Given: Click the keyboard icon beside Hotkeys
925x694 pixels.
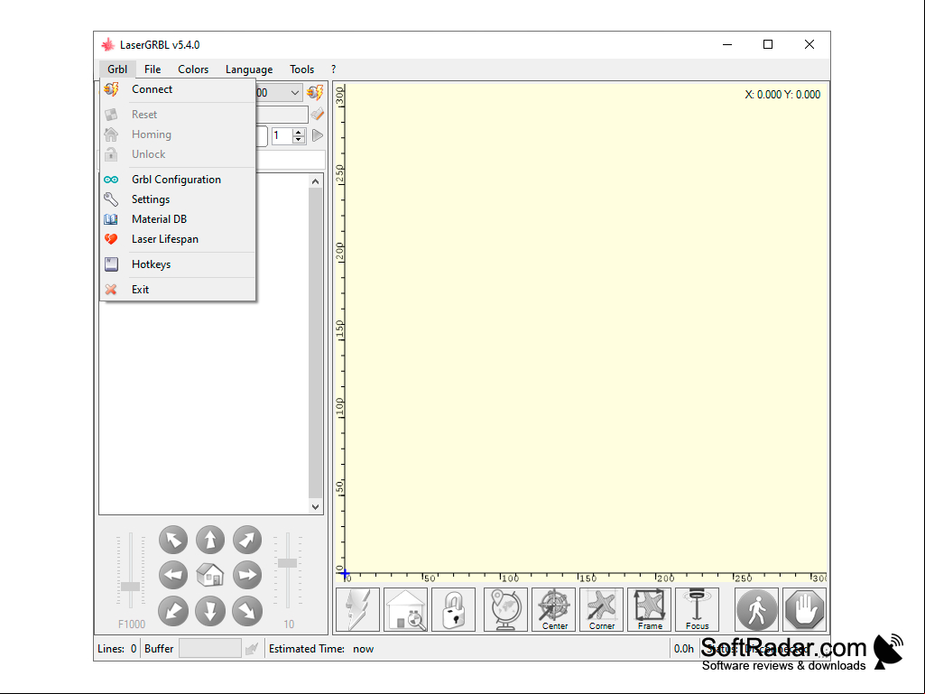Looking at the screenshot, I should click(x=111, y=264).
